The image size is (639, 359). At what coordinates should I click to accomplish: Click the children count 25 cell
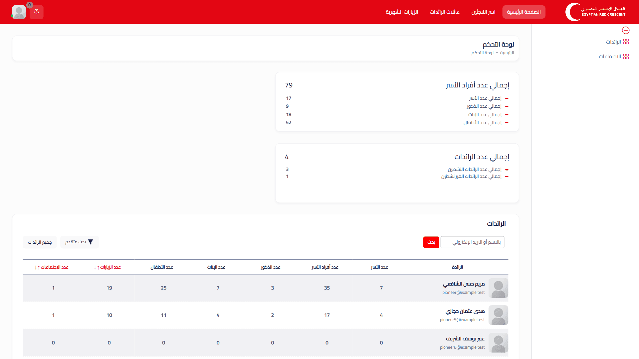(x=163, y=288)
